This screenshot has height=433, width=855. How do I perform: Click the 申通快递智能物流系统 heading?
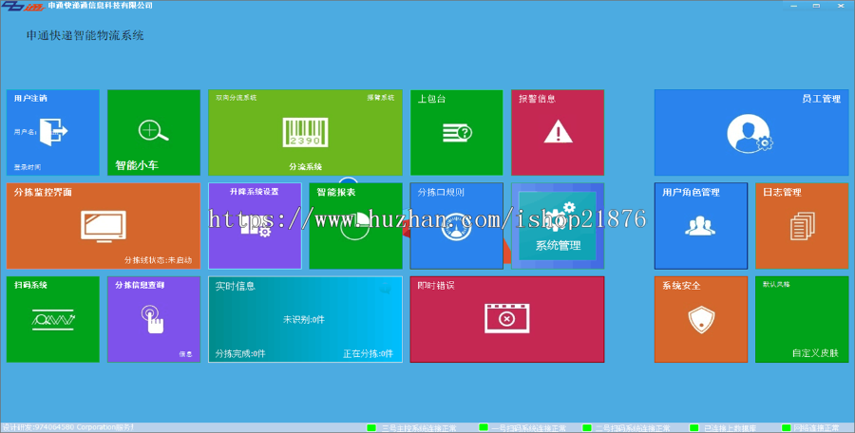[x=85, y=35]
